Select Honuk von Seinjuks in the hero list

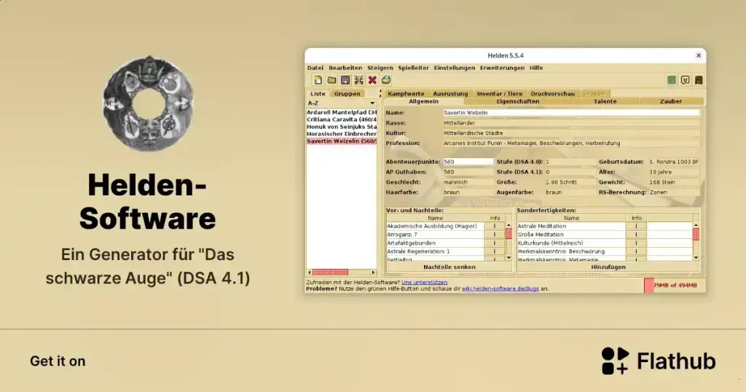342,127
